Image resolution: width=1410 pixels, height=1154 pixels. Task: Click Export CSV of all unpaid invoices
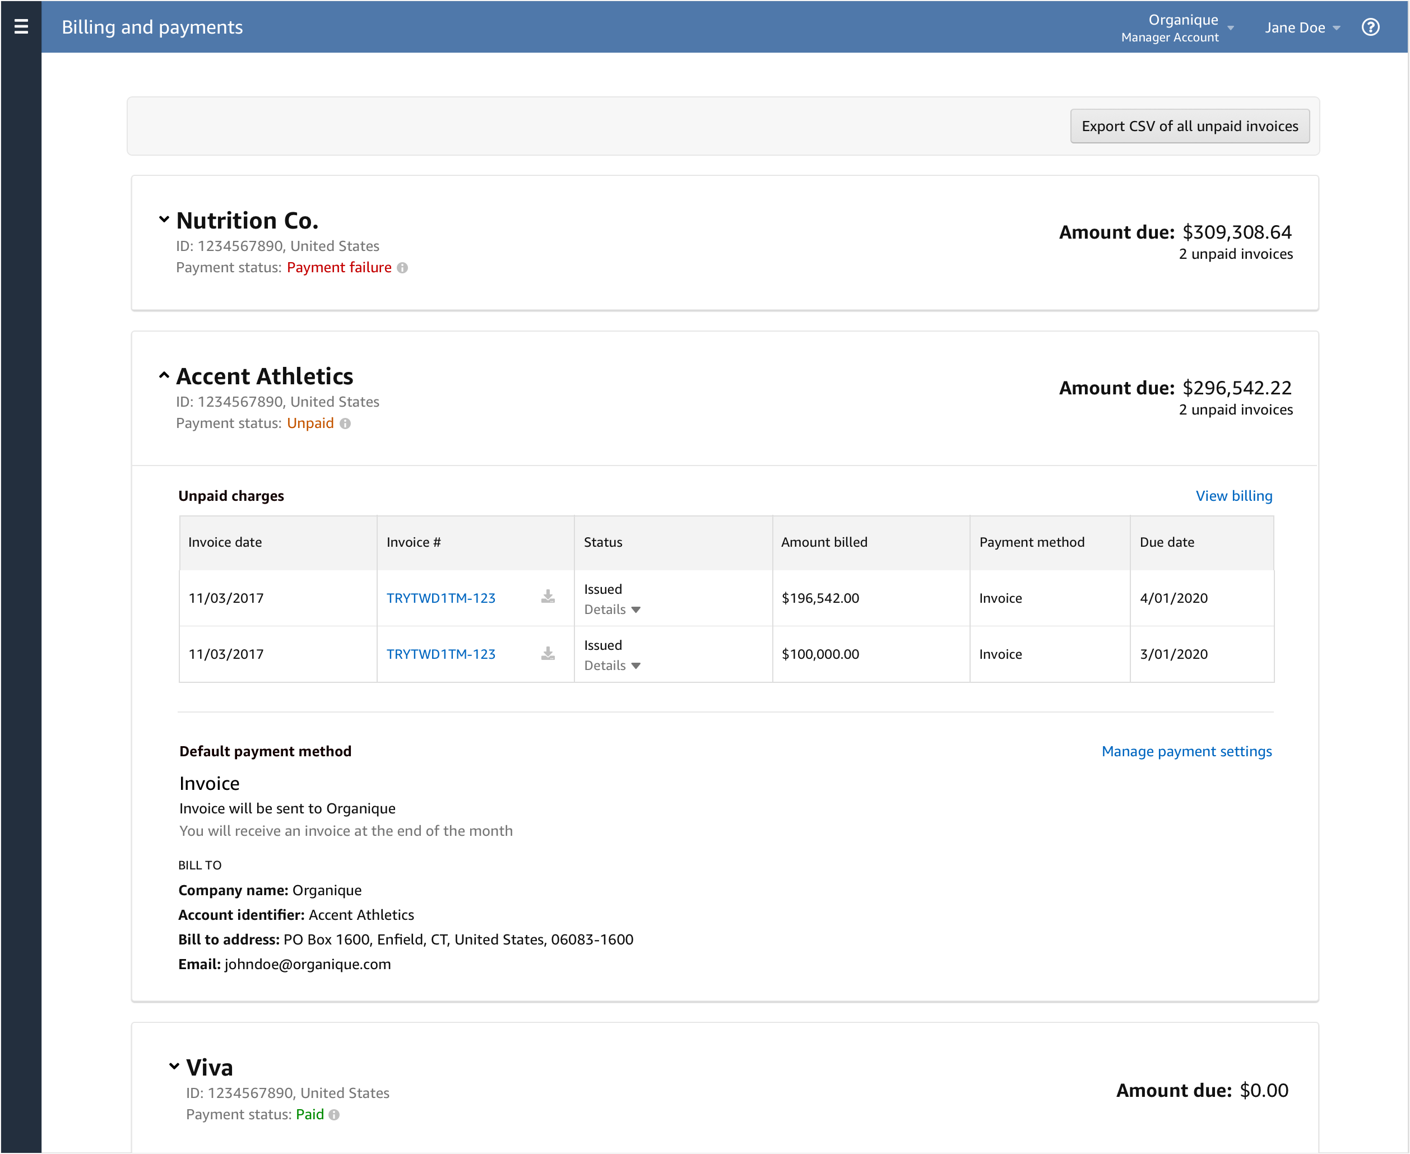1189,126
